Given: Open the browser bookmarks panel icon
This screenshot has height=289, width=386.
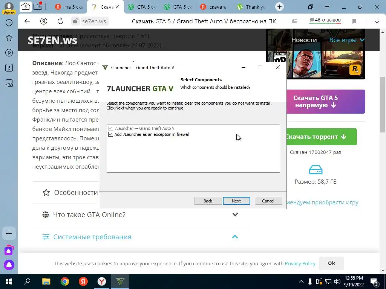Looking at the screenshot, I should coord(311,7).
